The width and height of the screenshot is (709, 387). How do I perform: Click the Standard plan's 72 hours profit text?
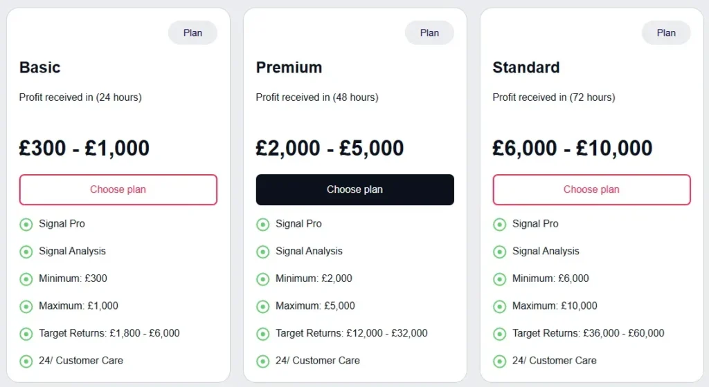point(553,97)
